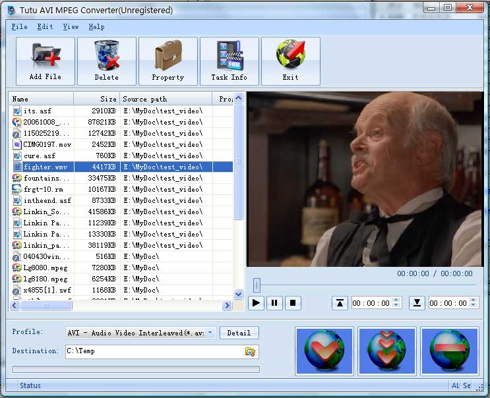Click the horizontal scroll right arrow
This screenshot has height=398, width=490.
pyautogui.click(x=227, y=306)
